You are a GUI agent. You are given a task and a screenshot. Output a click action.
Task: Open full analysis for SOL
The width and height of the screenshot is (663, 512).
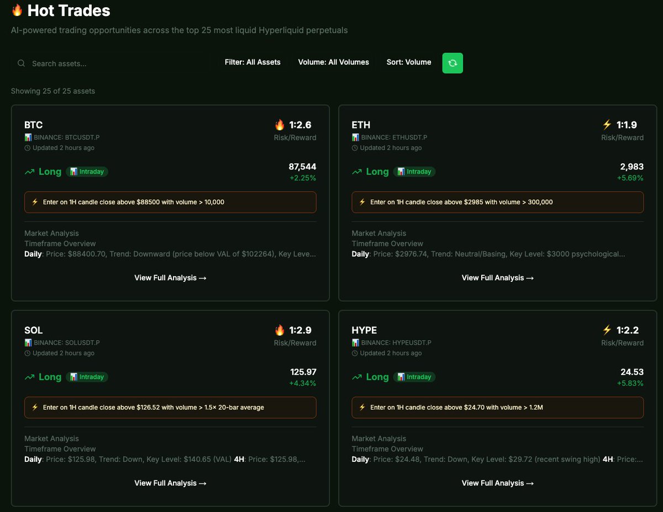pyautogui.click(x=170, y=483)
